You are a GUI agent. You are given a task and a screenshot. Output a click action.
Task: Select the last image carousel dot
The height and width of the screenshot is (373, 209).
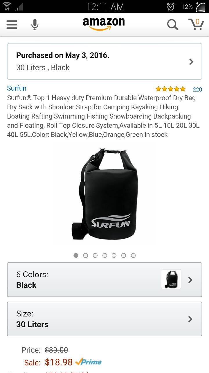(133, 255)
